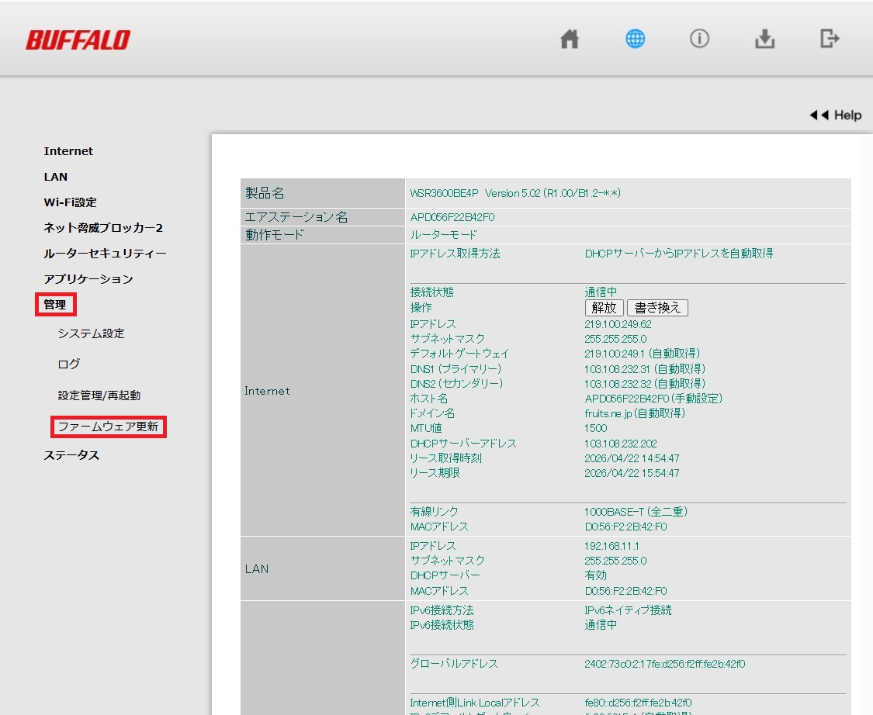Click LAN IP address 192.168.11.1

point(612,547)
